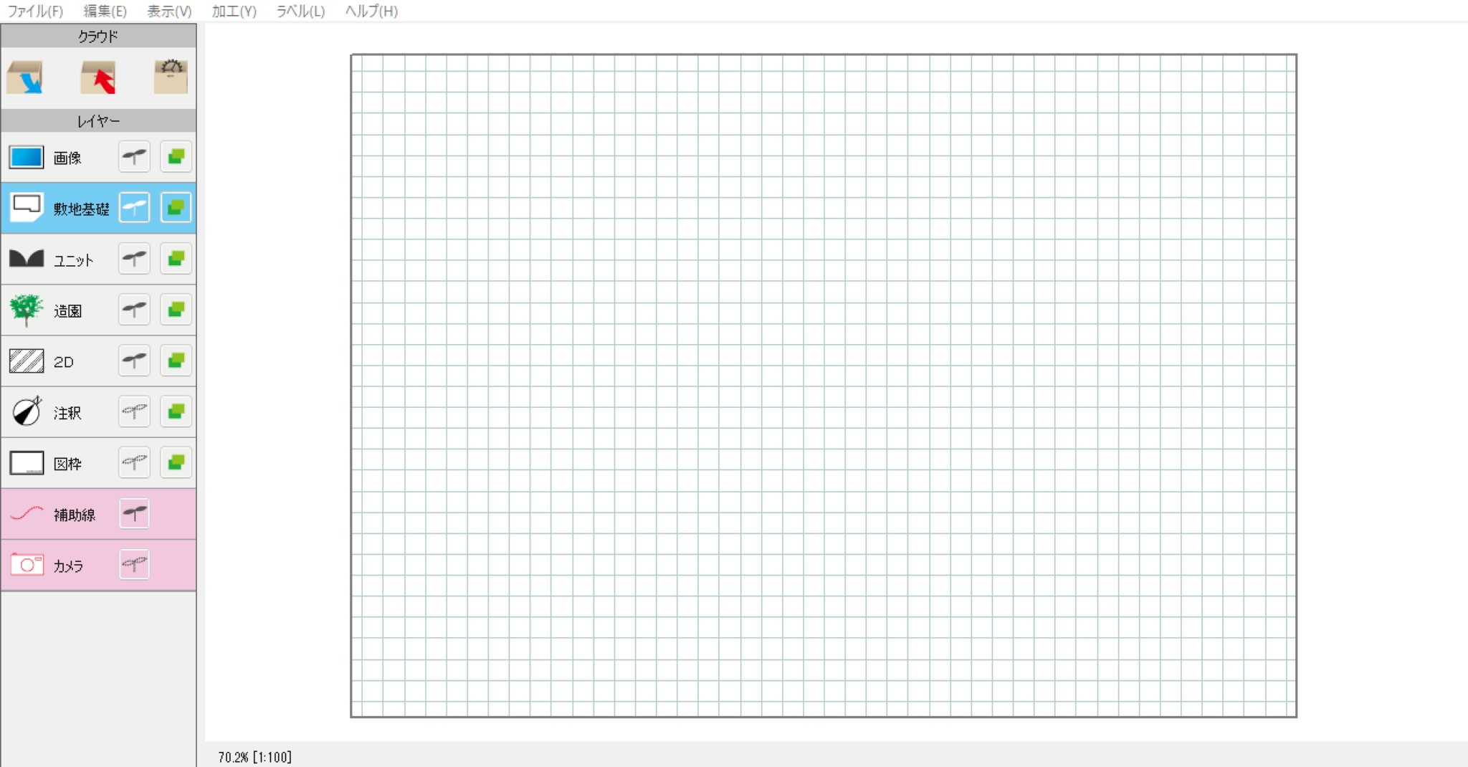The width and height of the screenshot is (1468, 767).
Task: Click the cloud download box icon
Action: pyautogui.click(x=25, y=77)
